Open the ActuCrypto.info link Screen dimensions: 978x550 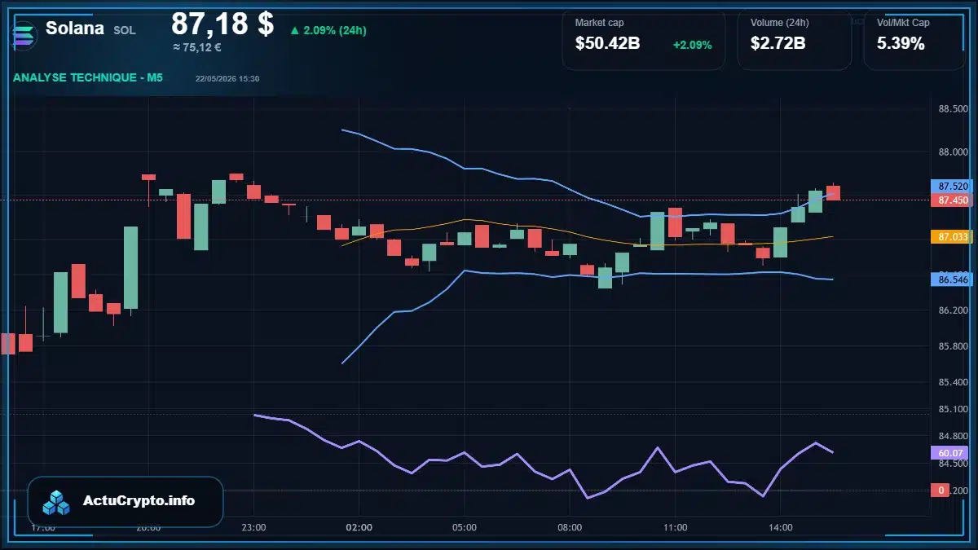pos(126,501)
